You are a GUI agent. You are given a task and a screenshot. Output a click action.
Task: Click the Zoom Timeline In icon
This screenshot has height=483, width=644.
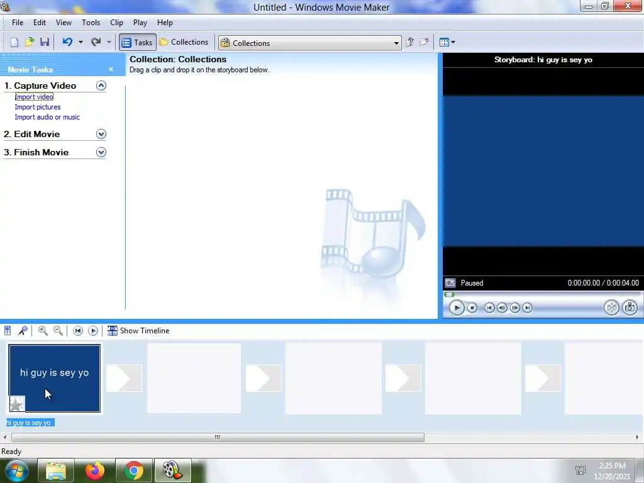43,331
